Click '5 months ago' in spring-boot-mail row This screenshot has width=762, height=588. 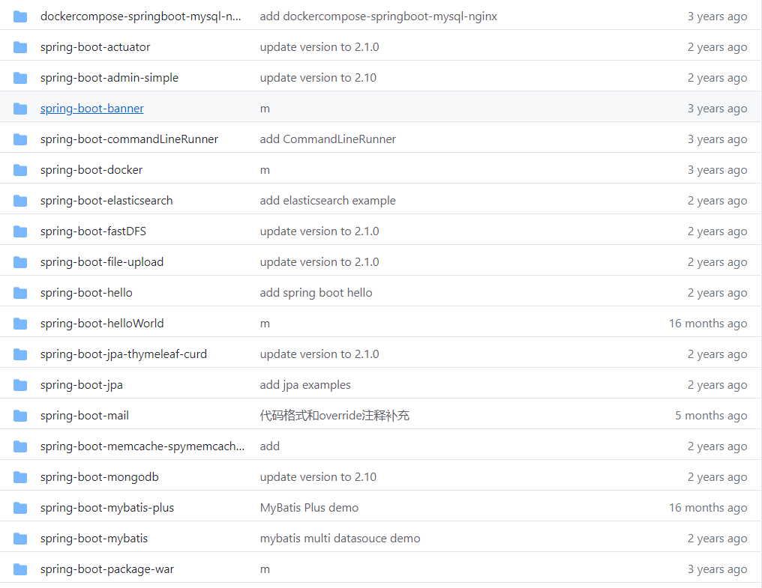711,416
